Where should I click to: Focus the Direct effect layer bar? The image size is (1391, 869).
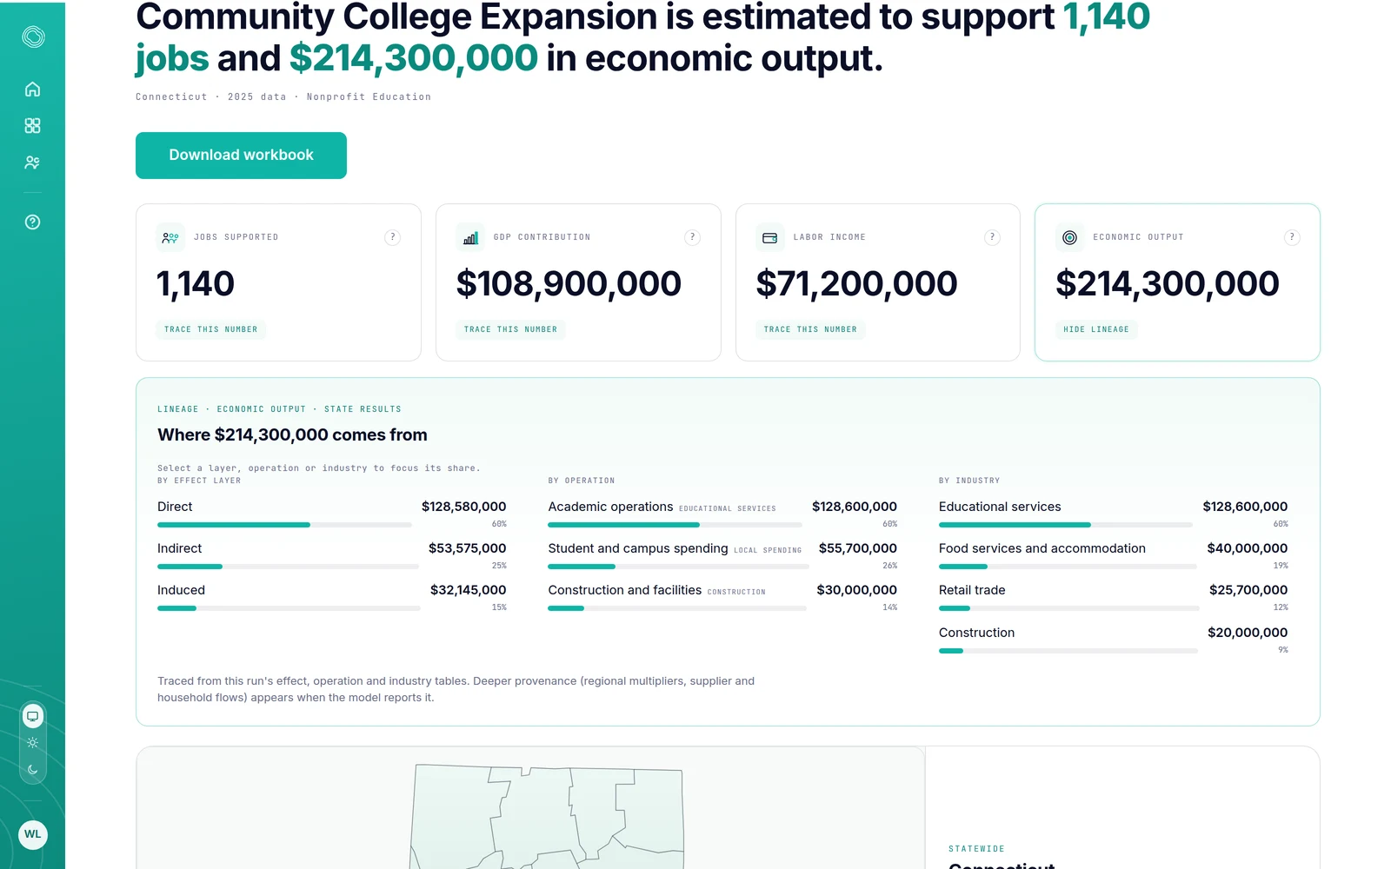pyautogui.click(x=331, y=514)
